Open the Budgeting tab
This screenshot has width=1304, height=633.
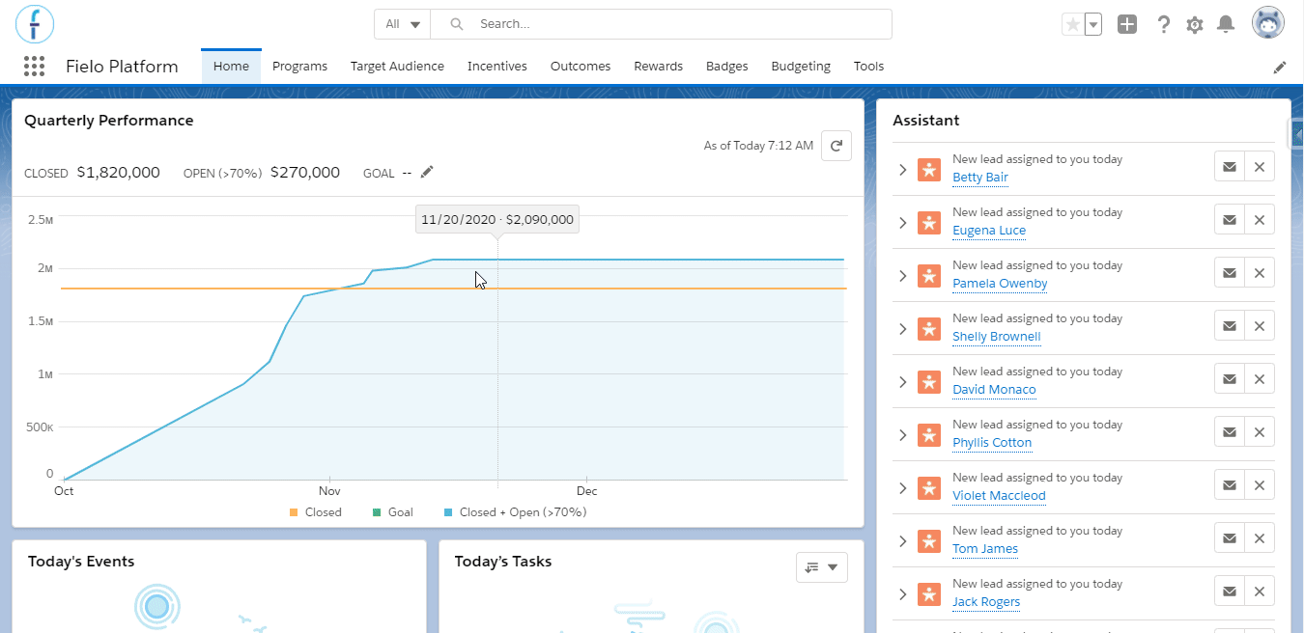pyautogui.click(x=801, y=67)
